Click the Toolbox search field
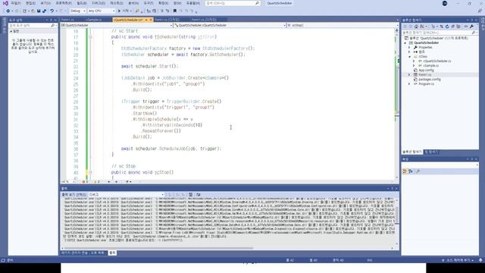 (33, 25)
